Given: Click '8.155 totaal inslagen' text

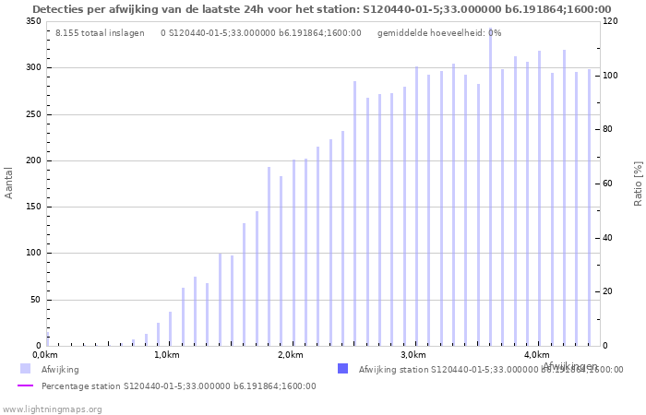Looking at the screenshot, I should coord(100,33).
